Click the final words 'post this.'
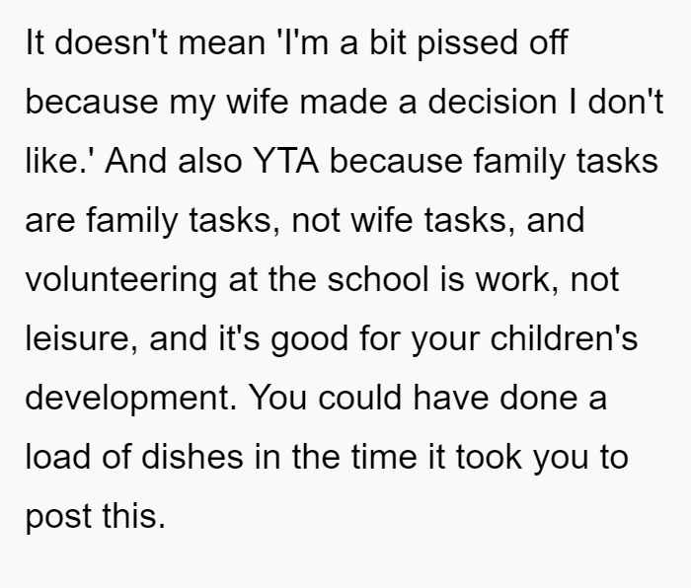This screenshot has width=691, height=588. coord(96,518)
